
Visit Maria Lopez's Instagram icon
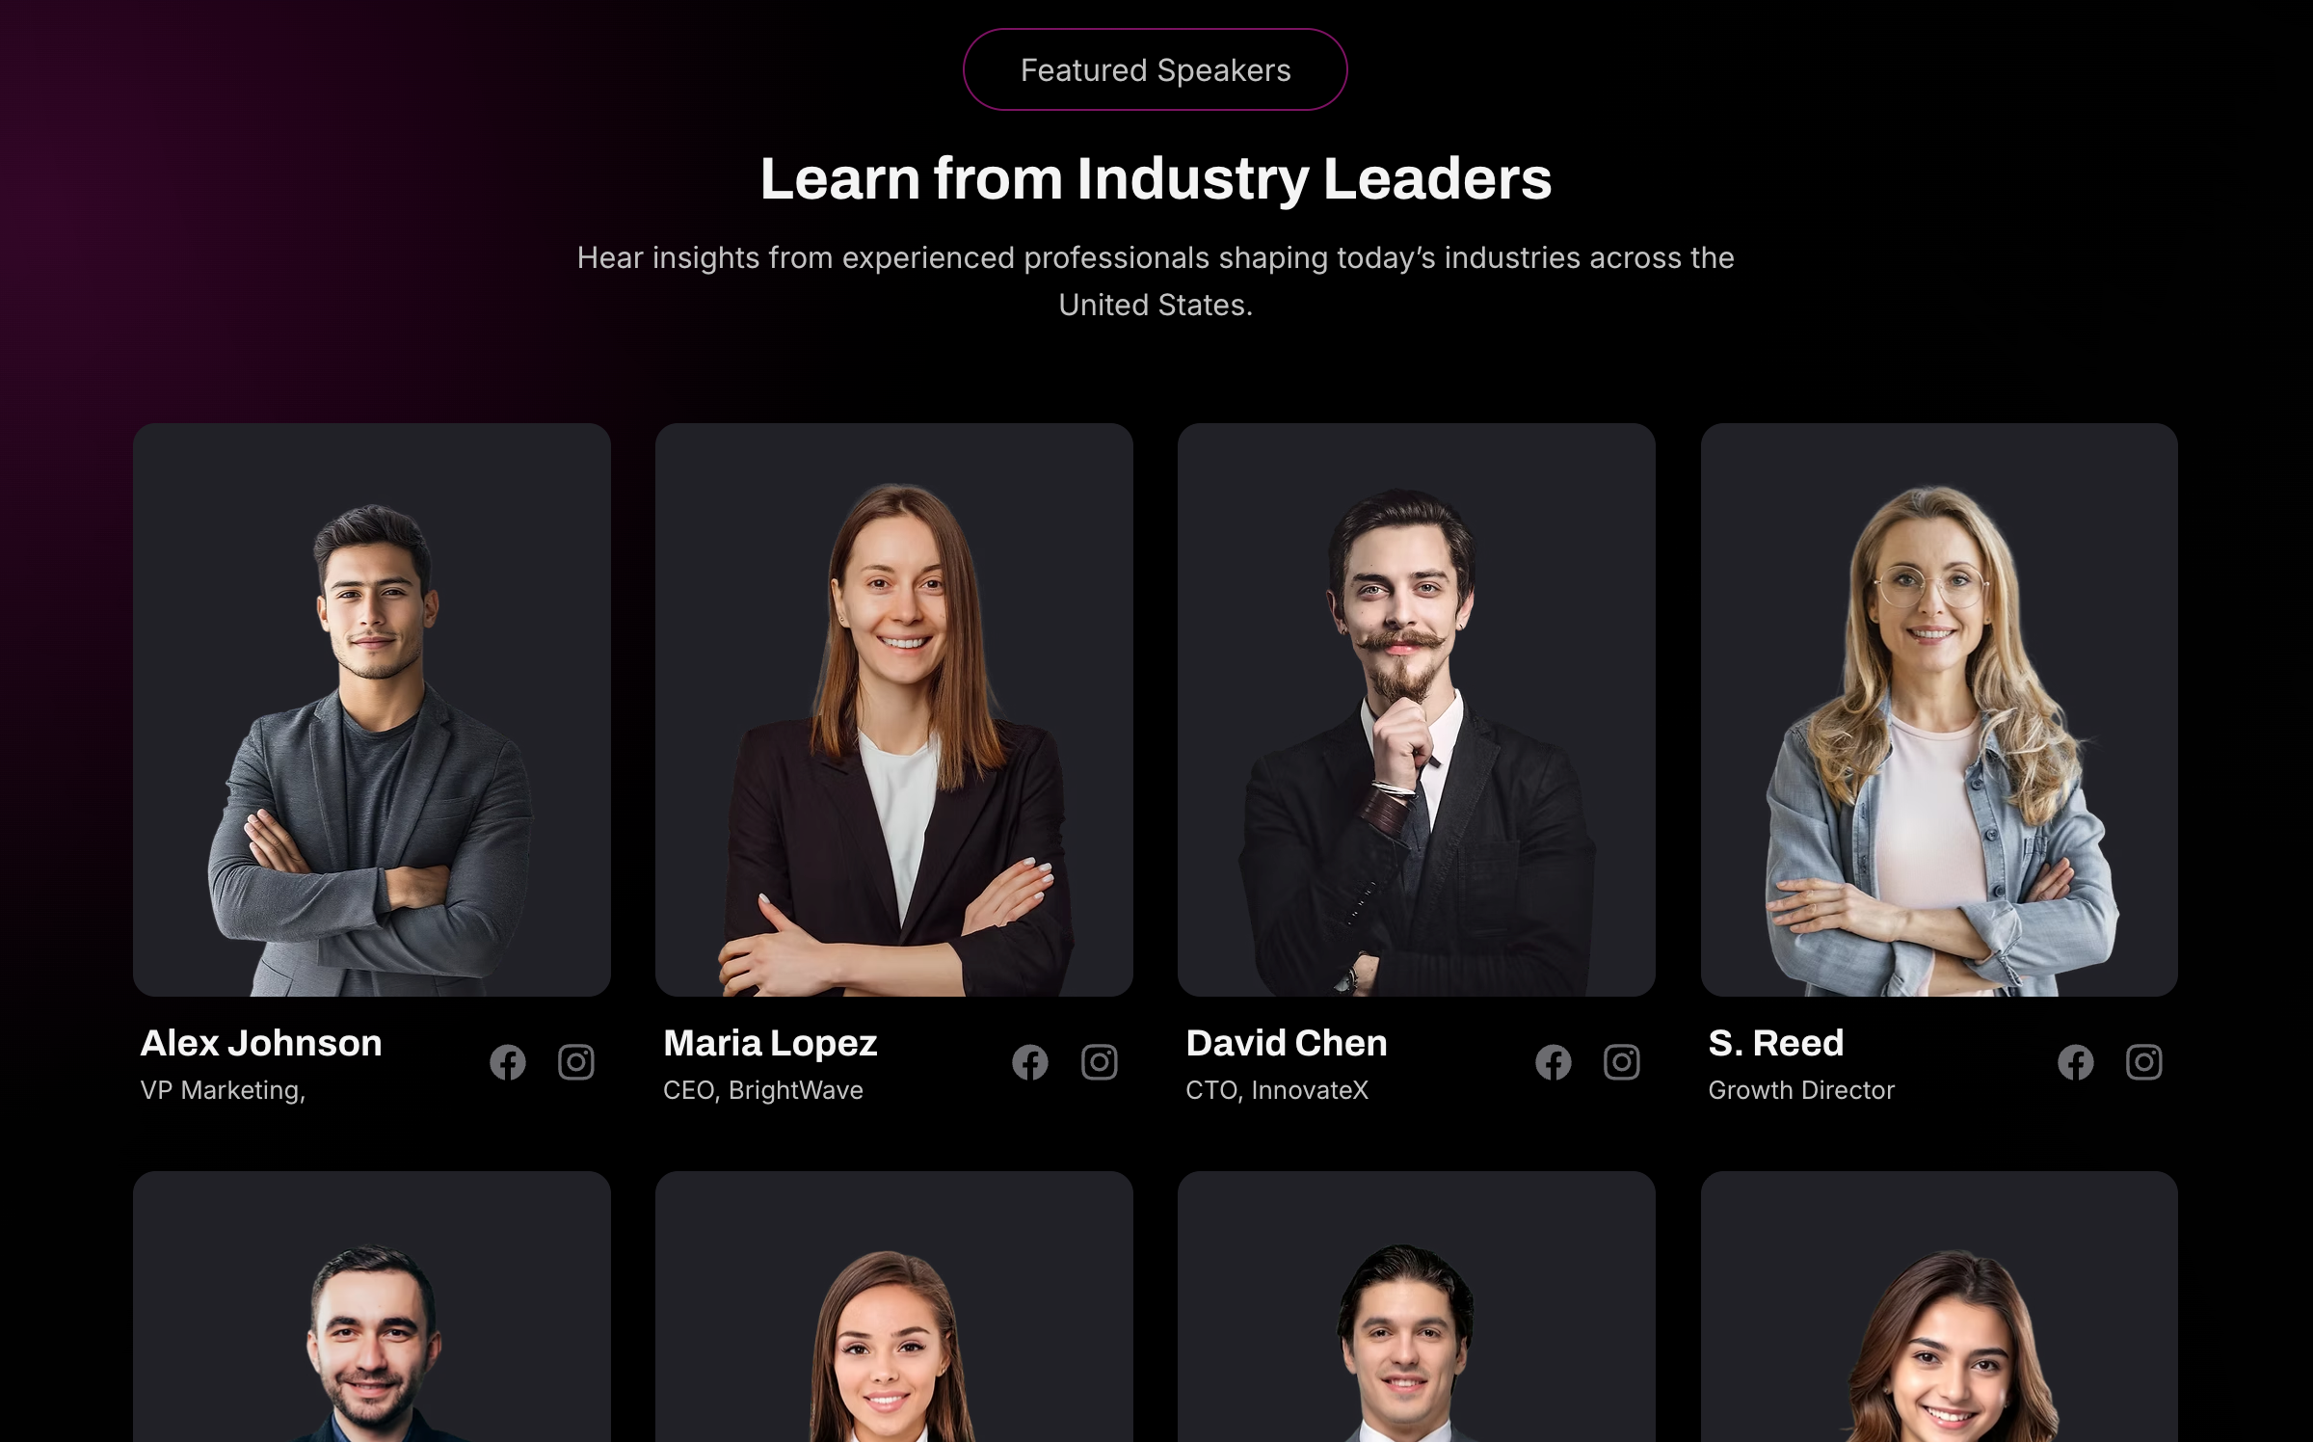pos(1100,1062)
